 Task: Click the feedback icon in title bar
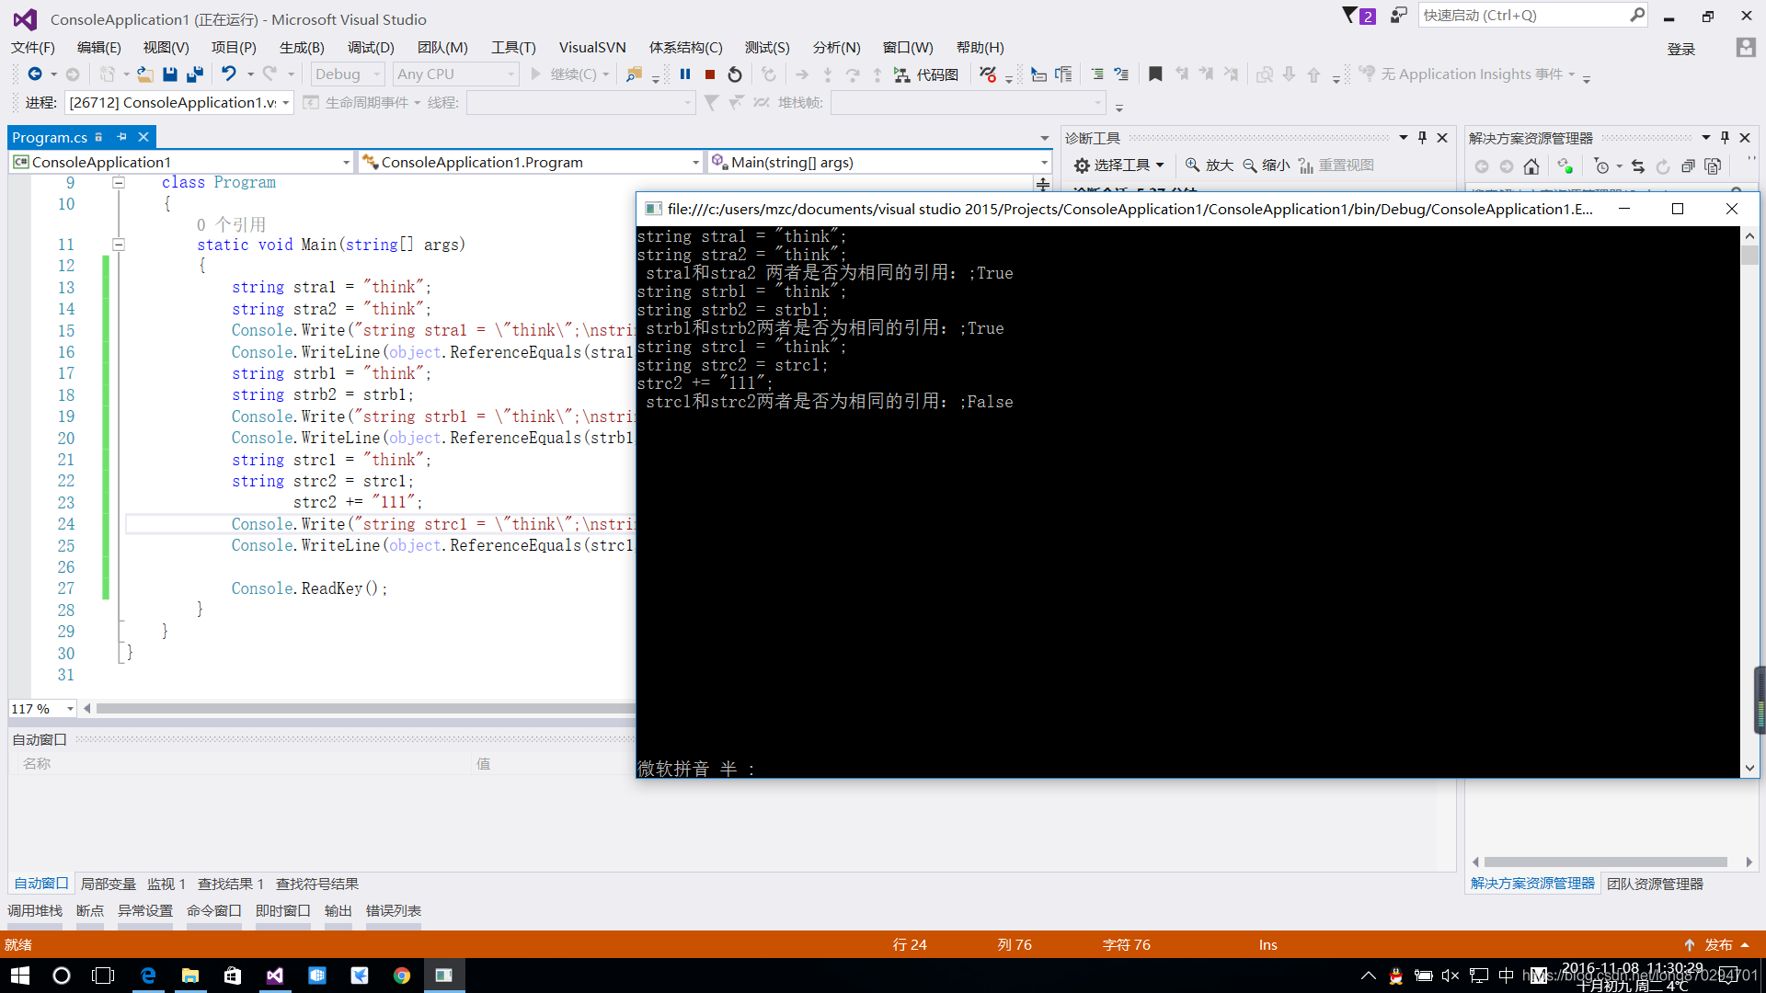[x=1399, y=16]
